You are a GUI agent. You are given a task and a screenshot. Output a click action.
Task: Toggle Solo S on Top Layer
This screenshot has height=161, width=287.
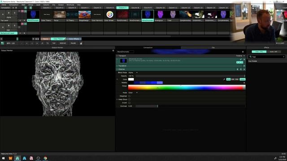coord(15,13)
